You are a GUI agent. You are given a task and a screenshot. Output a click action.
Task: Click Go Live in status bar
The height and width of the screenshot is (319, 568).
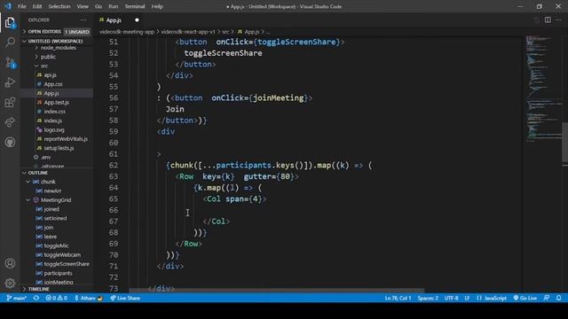[x=525, y=298]
